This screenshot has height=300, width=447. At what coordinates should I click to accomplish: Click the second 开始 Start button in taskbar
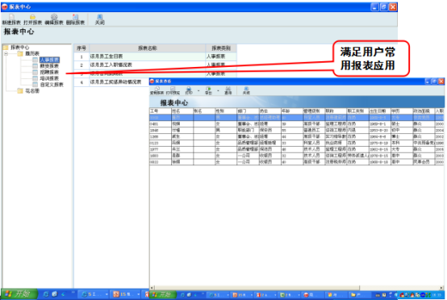coord(162,295)
